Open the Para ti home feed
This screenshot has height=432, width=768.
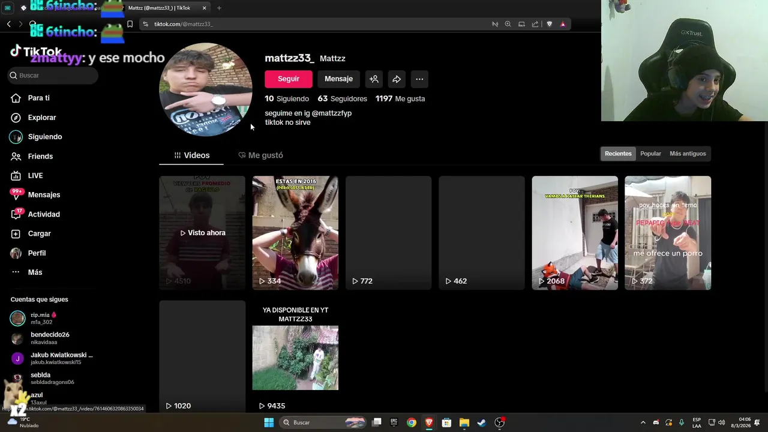click(38, 98)
